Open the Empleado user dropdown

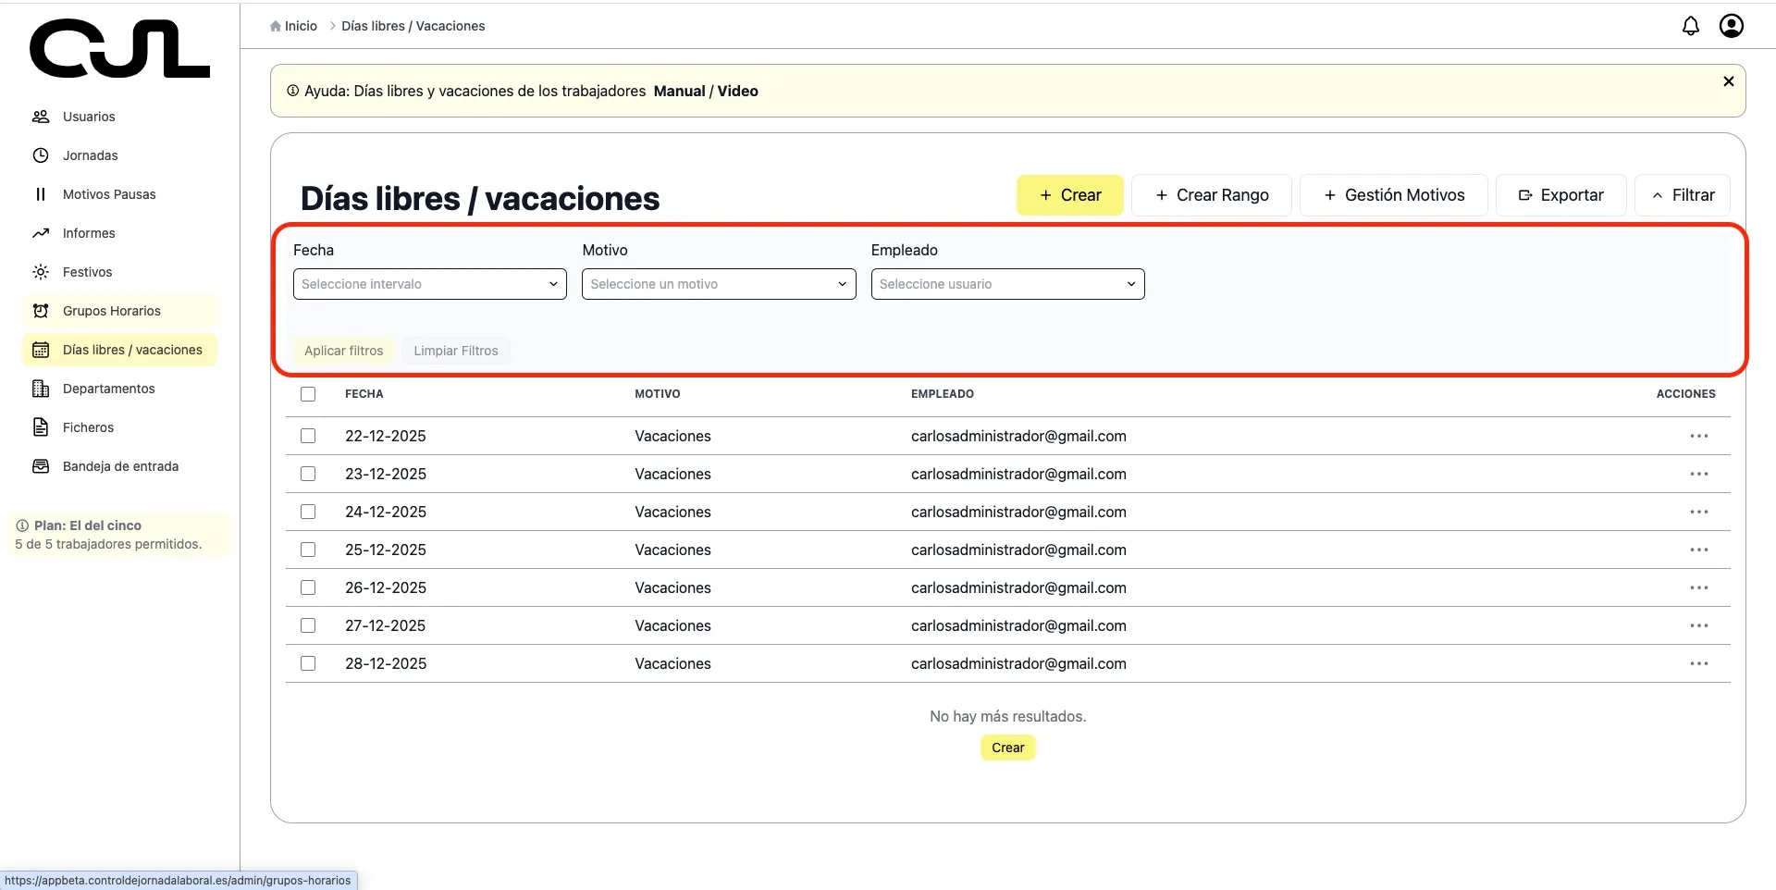pos(1007,284)
